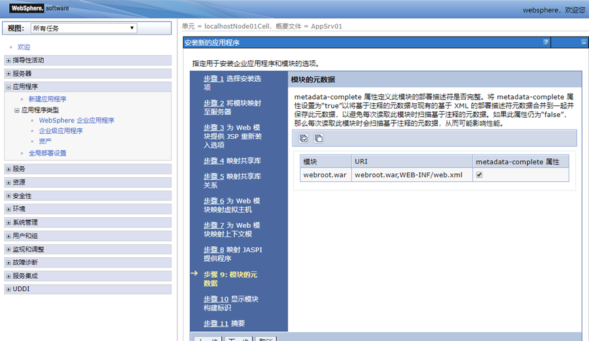Open 全局部署设置 link

(47, 153)
